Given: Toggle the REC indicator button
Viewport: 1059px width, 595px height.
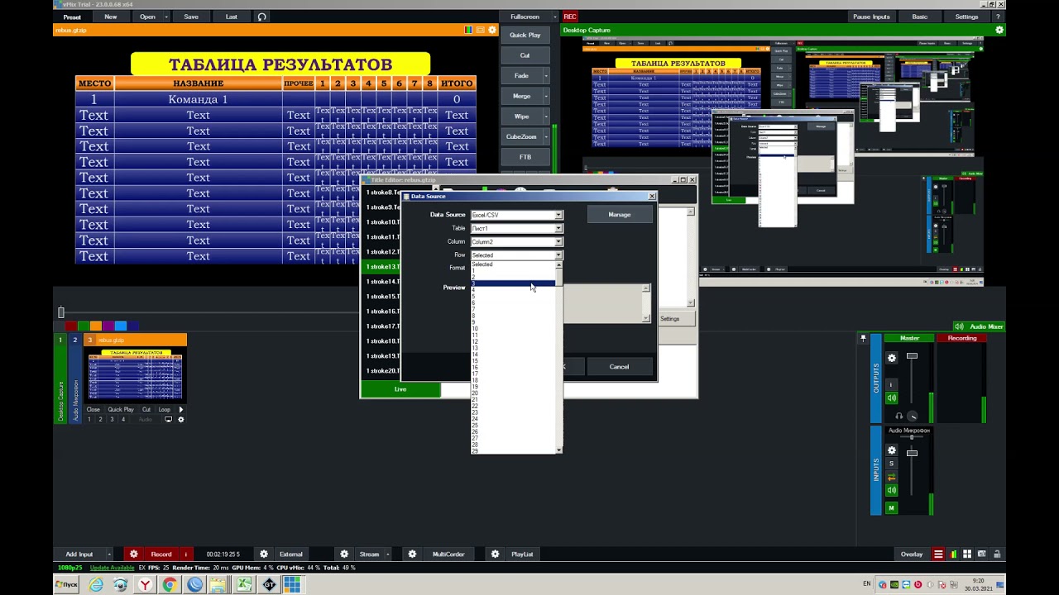Looking at the screenshot, I should (570, 17).
